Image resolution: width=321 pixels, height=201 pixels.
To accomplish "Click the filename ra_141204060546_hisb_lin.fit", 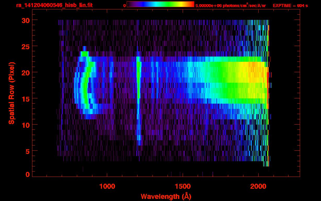I will coord(54,5).
